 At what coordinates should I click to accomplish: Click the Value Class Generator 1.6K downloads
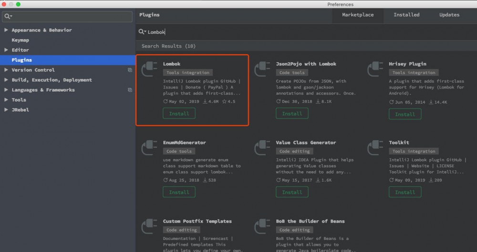[x=324, y=180]
